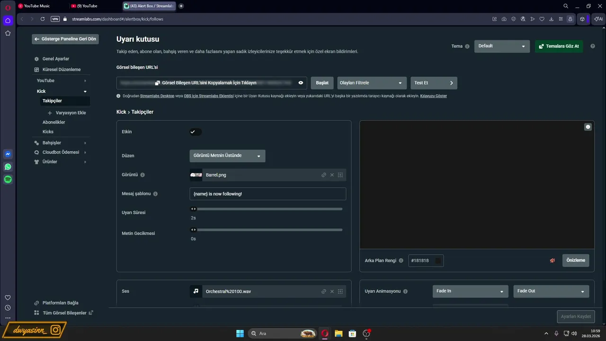
Task: Open File Explorer from taskbar
Action: 338,333
